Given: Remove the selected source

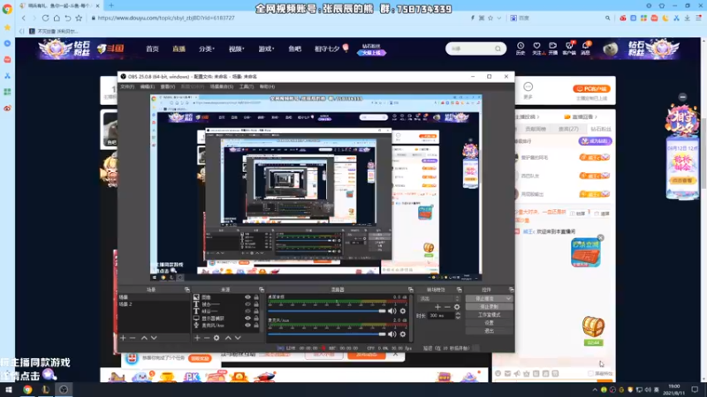Looking at the screenshot, I should pos(207,338).
